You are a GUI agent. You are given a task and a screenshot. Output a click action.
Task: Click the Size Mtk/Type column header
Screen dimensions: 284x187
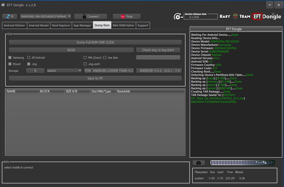coord(103,91)
